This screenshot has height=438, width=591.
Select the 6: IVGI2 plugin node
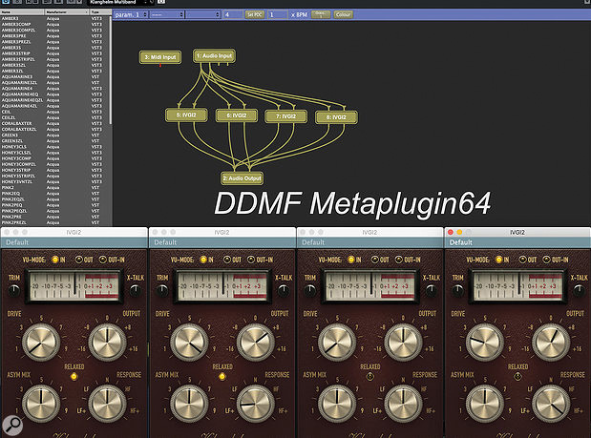(x=237, y=115)
